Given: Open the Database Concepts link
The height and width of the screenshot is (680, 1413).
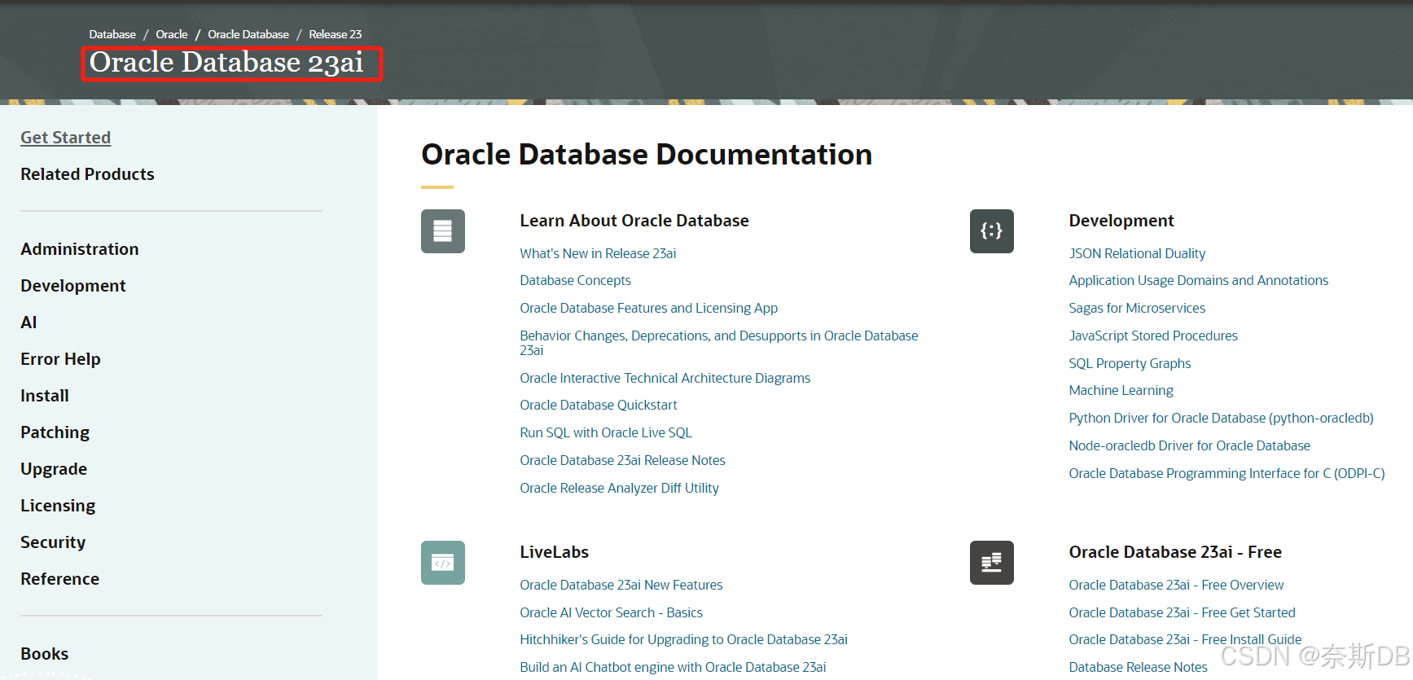Looking at the screenshot, I should pyautogui.click(x=575, y=280).
